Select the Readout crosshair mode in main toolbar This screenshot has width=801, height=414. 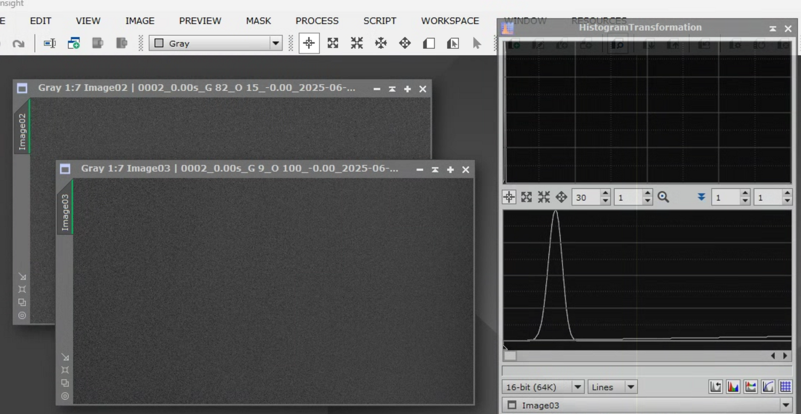309,43
